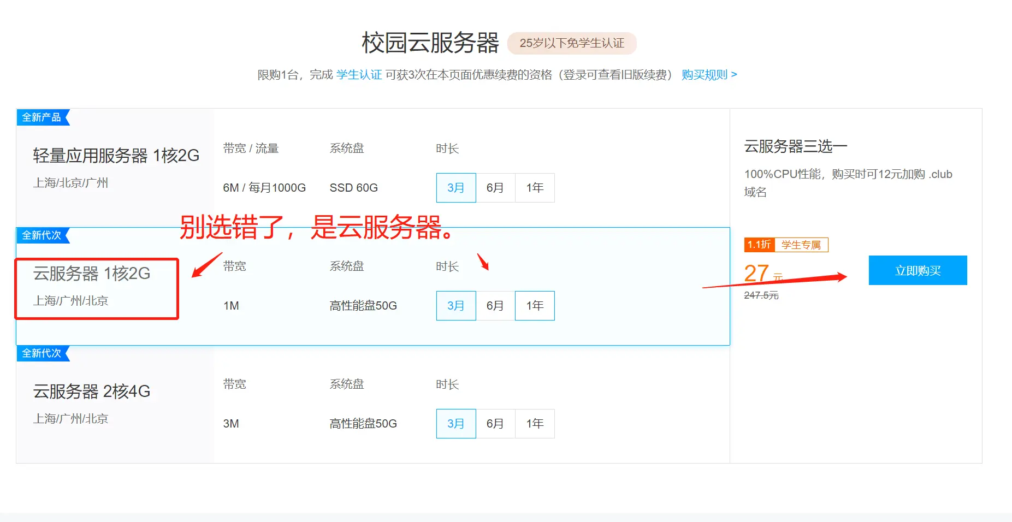1012x522 pixels.
Task: Click the 25岁以下免学生认证 badge
Action: (x=572, y=43)
